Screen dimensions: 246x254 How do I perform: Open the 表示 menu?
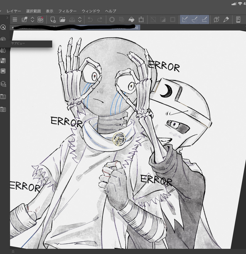pos(50,11)
